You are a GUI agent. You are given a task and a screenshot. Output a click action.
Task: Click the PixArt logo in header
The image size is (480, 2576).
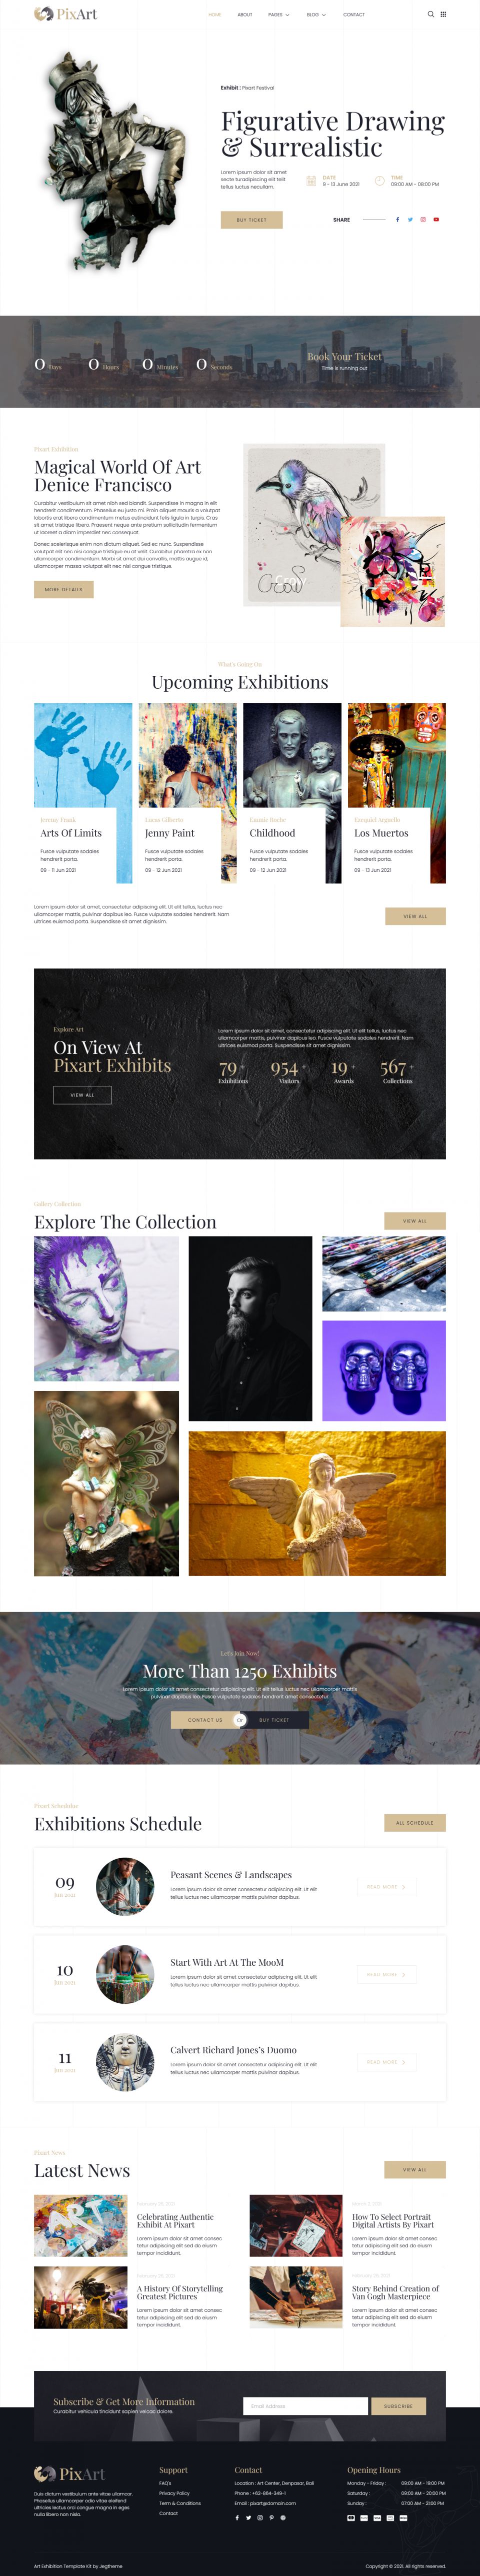tap(66, 14)
